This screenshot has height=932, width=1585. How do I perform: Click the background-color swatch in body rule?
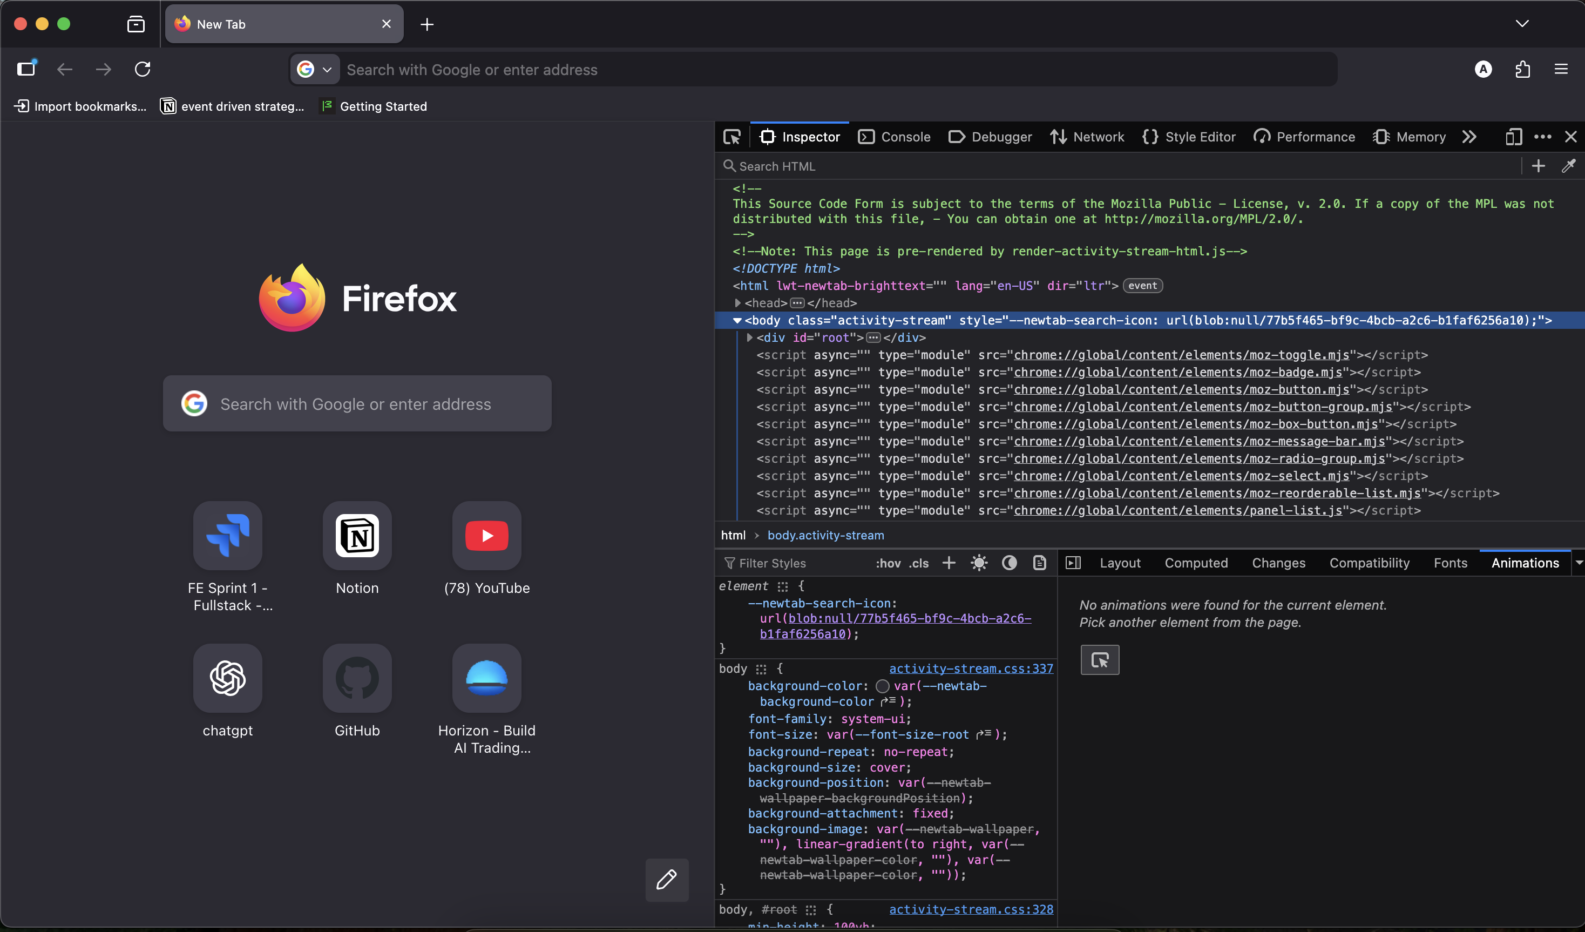883,686
